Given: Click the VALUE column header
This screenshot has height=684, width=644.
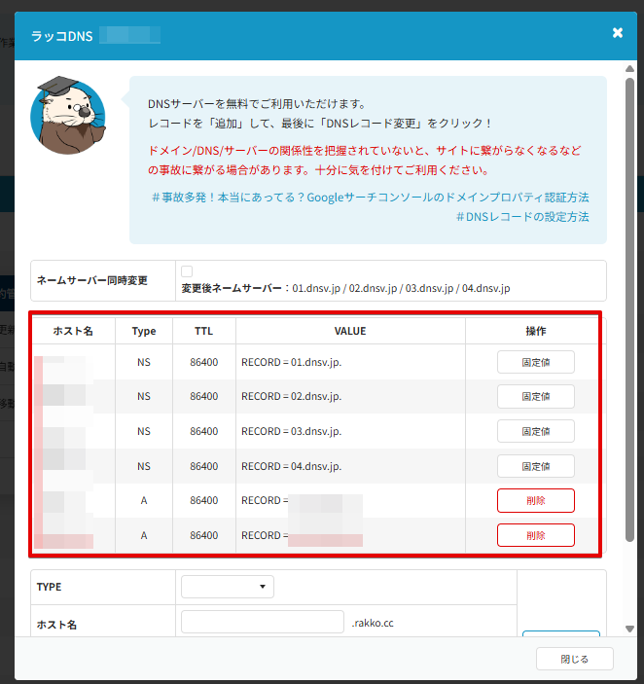Looking at the screenshot, I should pos(350,331).
